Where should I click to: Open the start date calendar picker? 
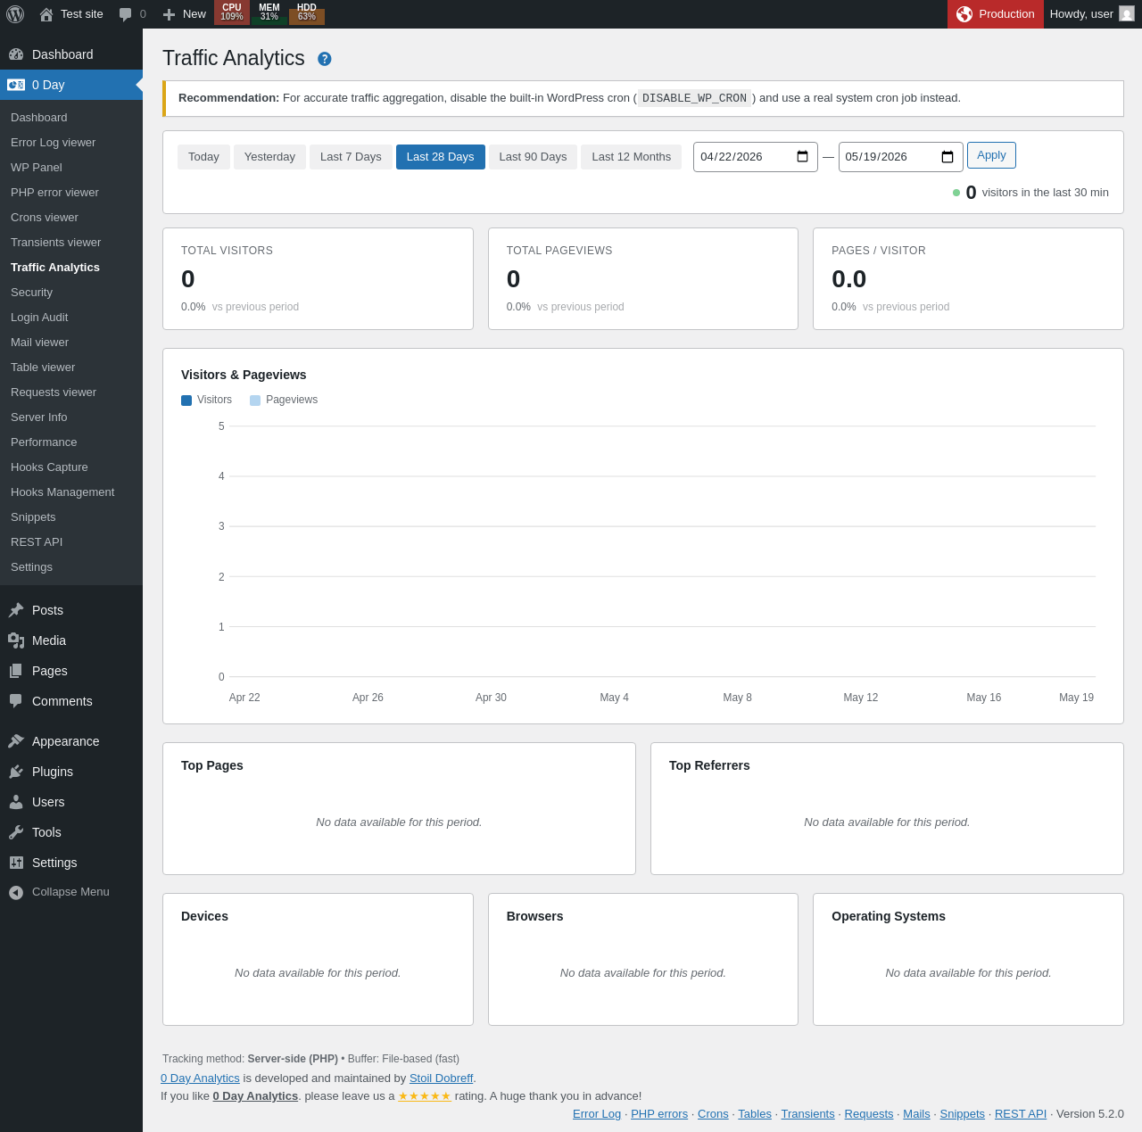coord(802,157)
